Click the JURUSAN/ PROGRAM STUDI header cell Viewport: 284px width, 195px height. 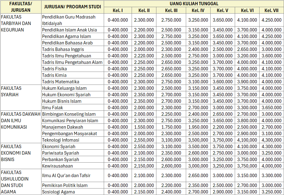pyautogui.click(x=73, y=7)
